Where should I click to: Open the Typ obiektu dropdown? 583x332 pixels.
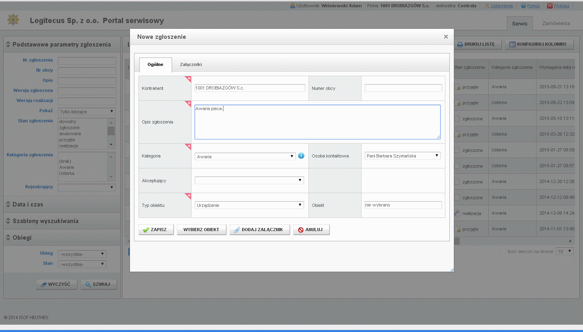249,205
